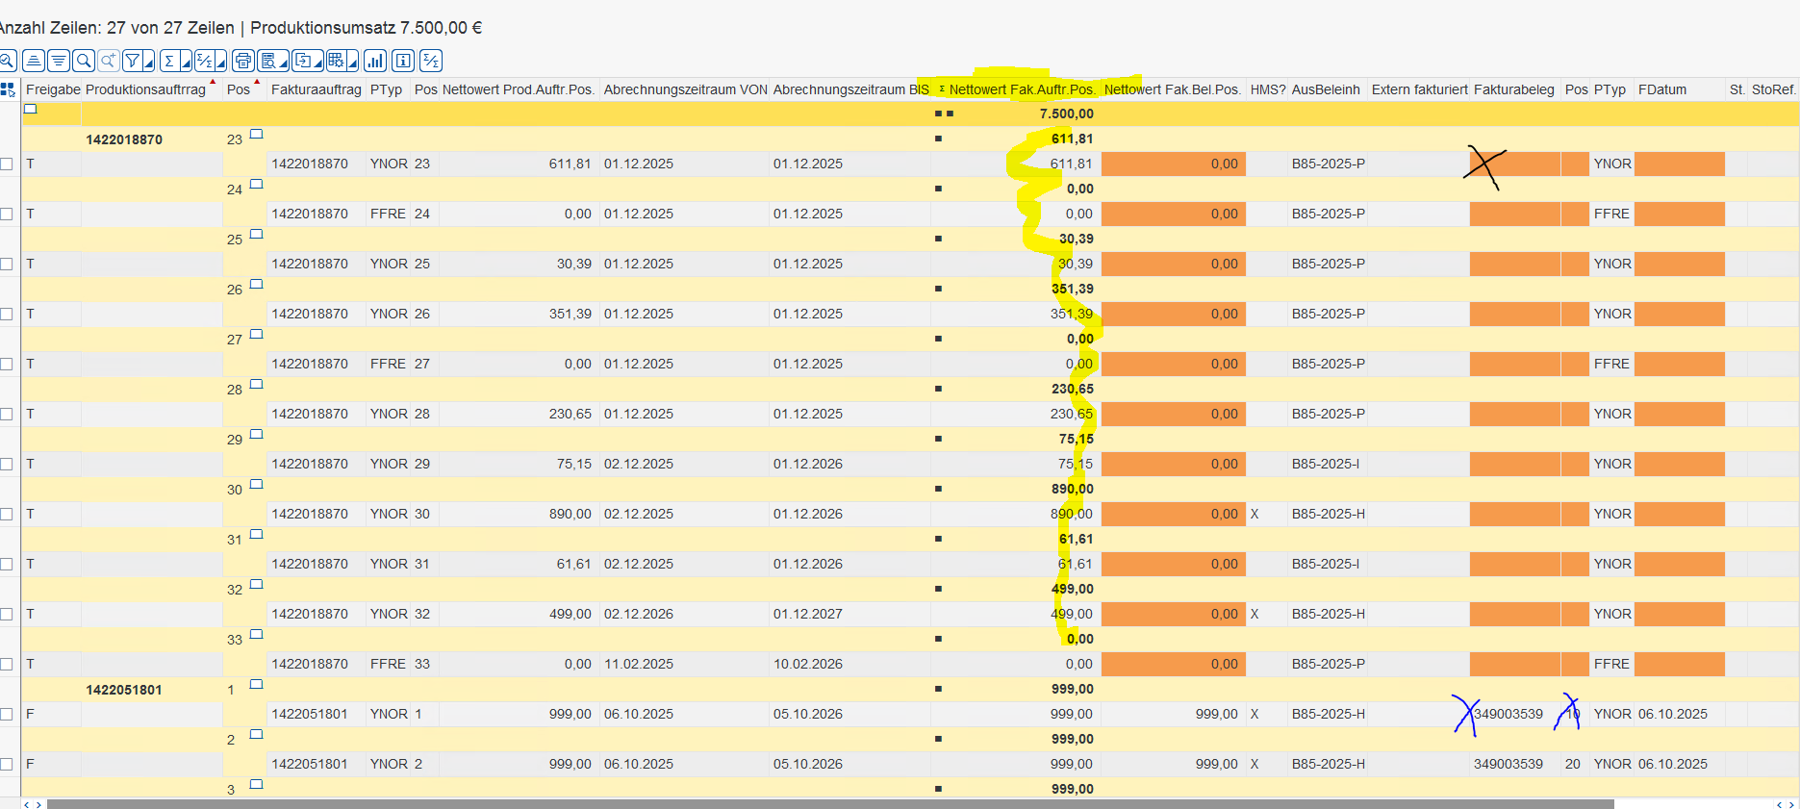Screen dimensions: 1800x809
Task: Open the export dropdown arrow
Action: pyautogui.click(x=318, y=62)
